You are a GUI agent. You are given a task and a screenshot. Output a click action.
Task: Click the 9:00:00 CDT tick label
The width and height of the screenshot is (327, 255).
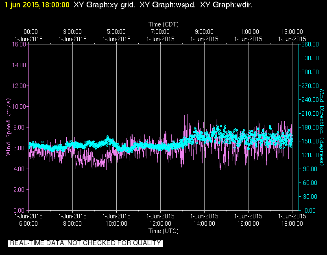(x=204, y=32)
